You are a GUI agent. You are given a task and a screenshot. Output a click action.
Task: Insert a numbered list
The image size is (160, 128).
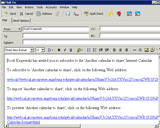click(89, 50)
